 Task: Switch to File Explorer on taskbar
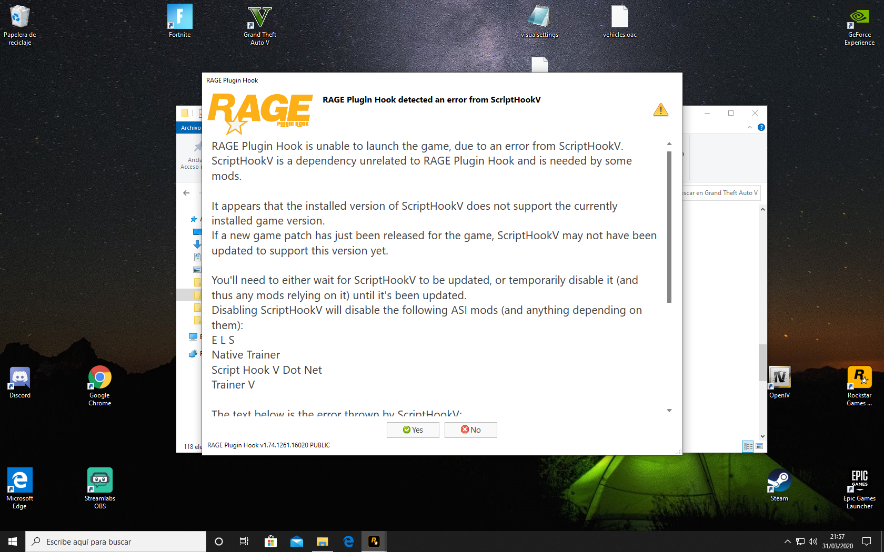click(323, 541)
